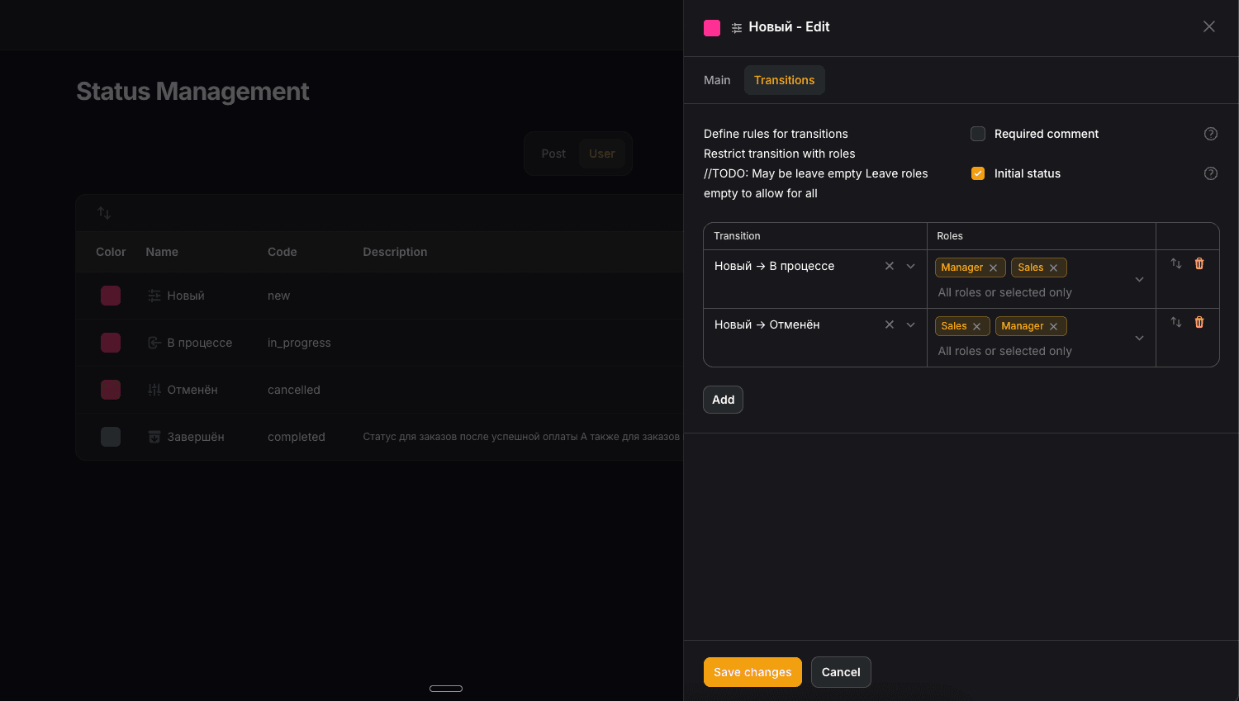Switch to the Main tab
Image resolution: width=1239 pixels, height=701 pixels.
717,80
